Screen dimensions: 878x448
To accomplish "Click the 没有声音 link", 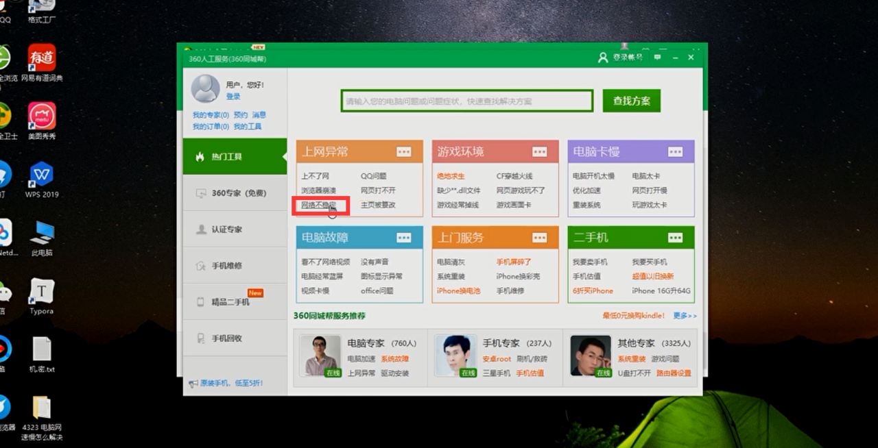I will (375, 262).
